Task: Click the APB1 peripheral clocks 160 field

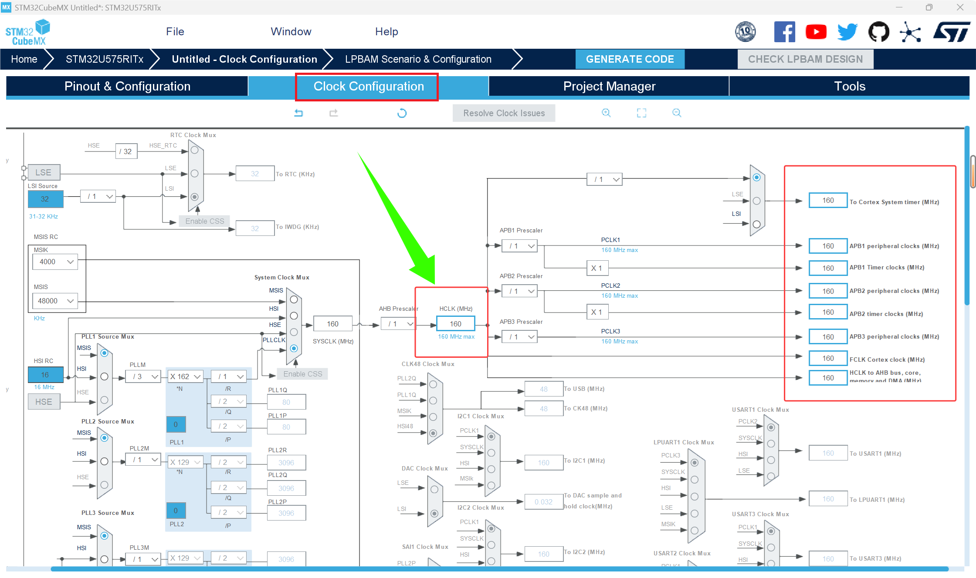Action: (828, 246)
